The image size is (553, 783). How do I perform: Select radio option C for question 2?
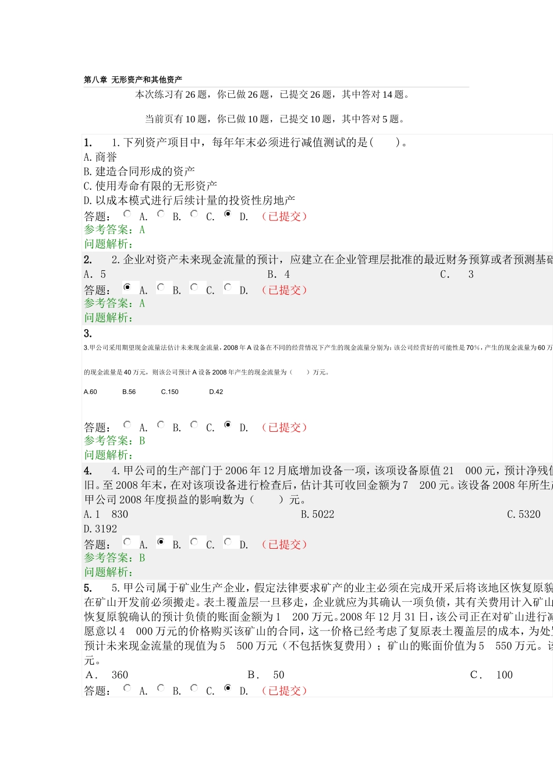coord(194,287)
